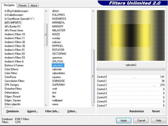The image size is (168, 126).
Task: Select Distortion Filters category
Action: coord(13,89)
